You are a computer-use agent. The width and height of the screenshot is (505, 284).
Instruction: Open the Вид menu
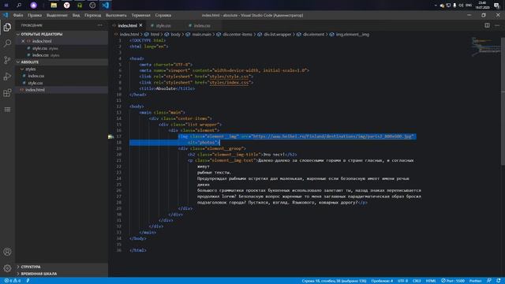76,15
